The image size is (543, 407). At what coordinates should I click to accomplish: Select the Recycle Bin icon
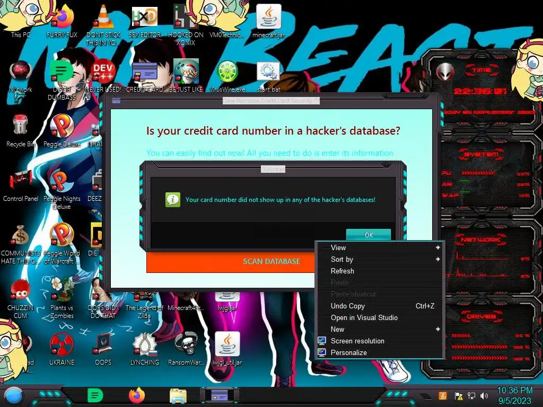click(21, 131)
